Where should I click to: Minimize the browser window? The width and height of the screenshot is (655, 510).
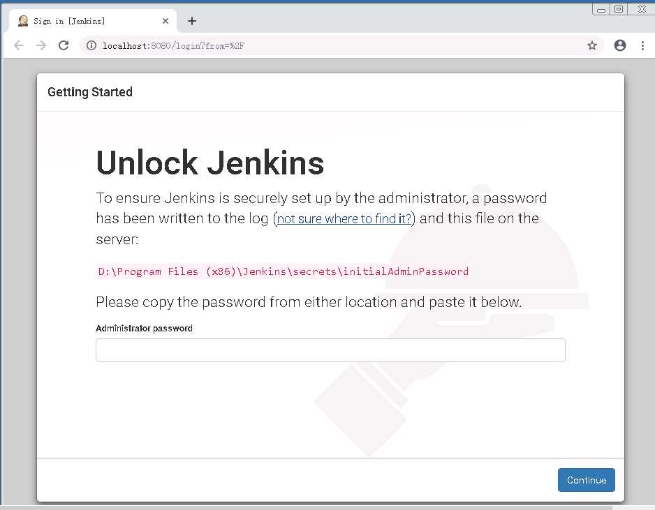tap(601, 10)
